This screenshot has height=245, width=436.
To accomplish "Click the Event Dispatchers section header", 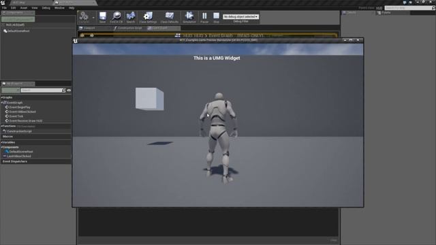I will [x=15, y=161].
